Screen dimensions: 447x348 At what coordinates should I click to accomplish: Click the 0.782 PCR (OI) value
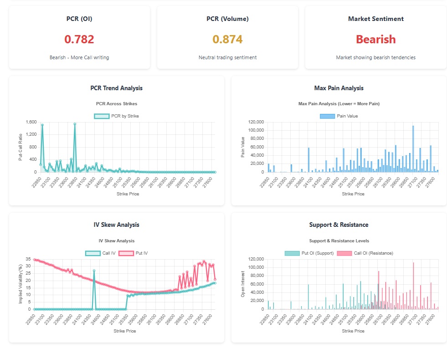(79, 39)
